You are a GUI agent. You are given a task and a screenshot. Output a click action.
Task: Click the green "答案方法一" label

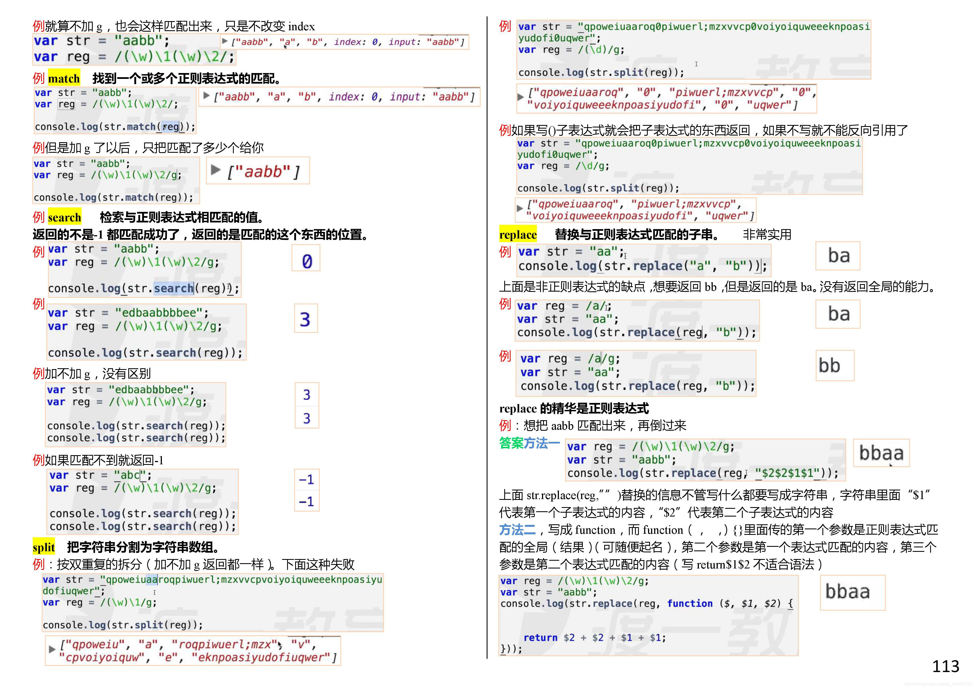[529, 443]
